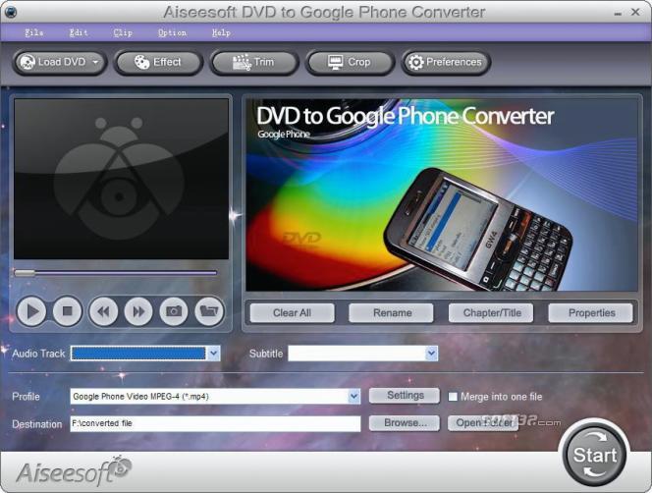This screenshot has height=493, width=652.
Task: Expand the Audio Track dropdown
Action: click(214, 354)
